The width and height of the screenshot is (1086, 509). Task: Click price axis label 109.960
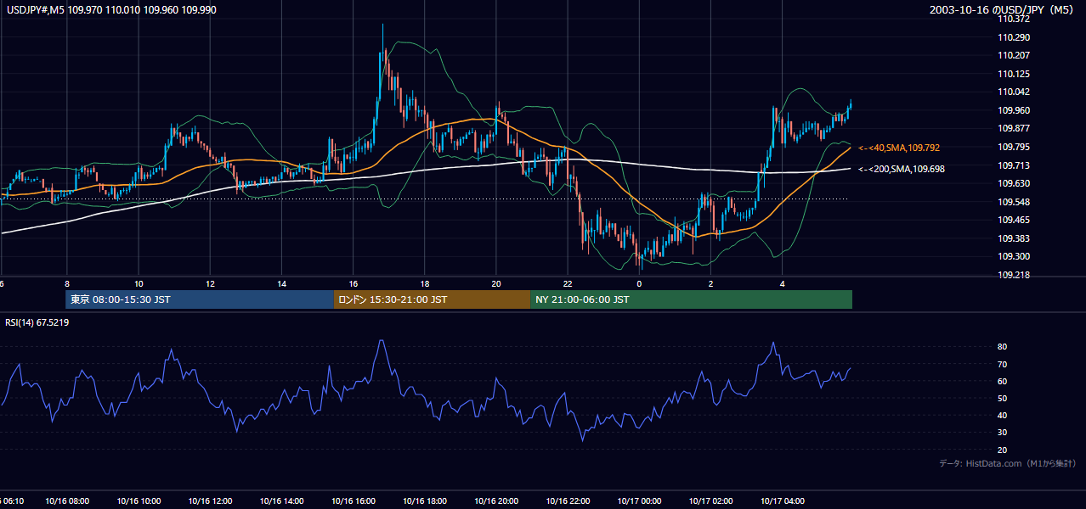[x=1015, y=110]
